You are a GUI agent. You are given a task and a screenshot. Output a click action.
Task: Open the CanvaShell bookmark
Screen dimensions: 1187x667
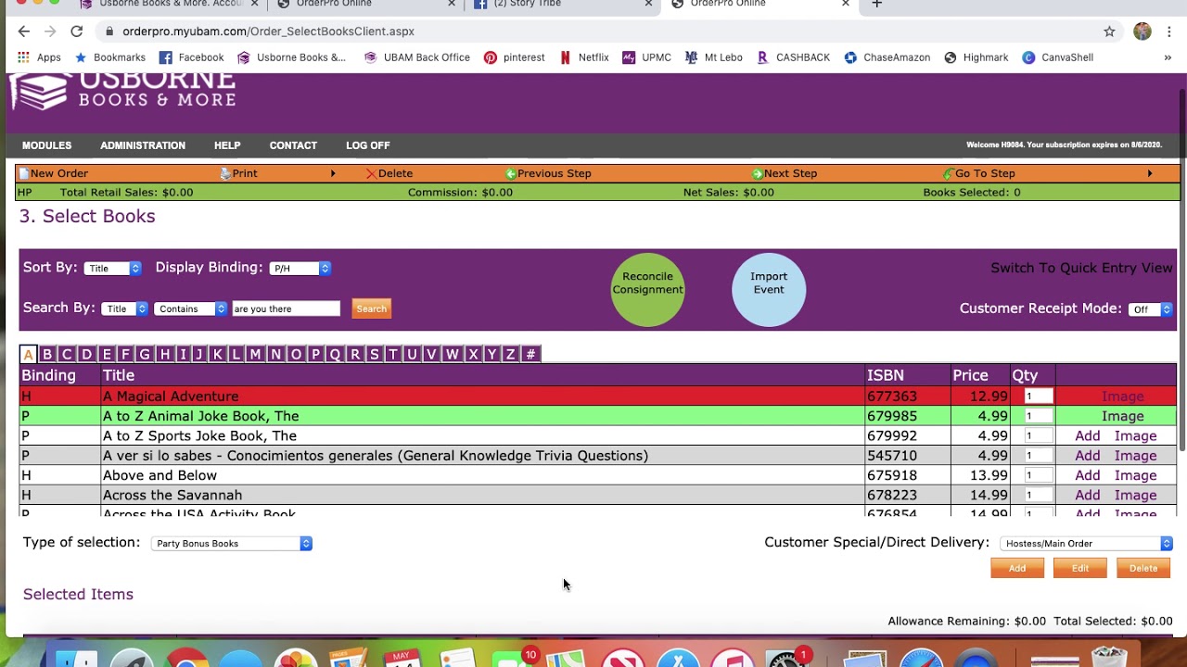pyautogui.click(x=1058, y=57)
